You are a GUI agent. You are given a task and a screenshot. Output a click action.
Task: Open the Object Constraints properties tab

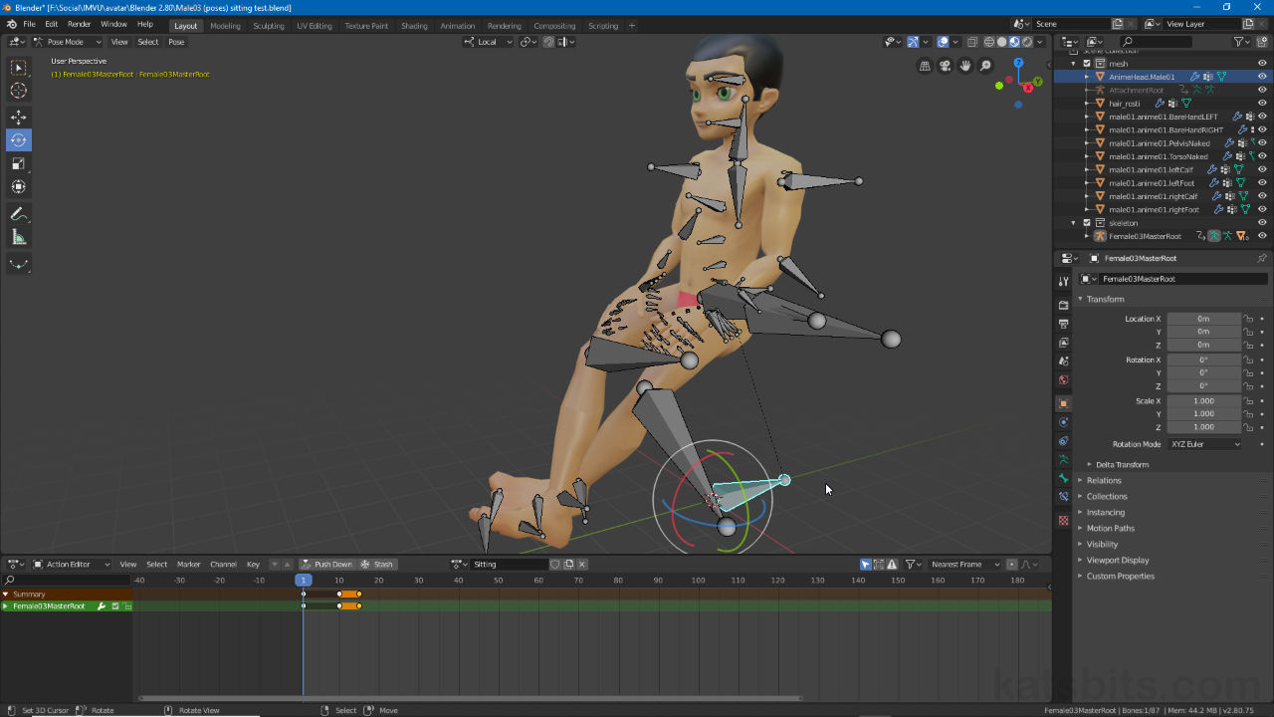click(x=1063, y=441)
